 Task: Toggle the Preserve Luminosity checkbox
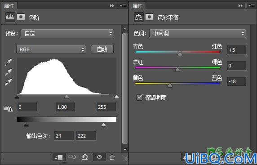pyautogui.click(x=139, y=98)
